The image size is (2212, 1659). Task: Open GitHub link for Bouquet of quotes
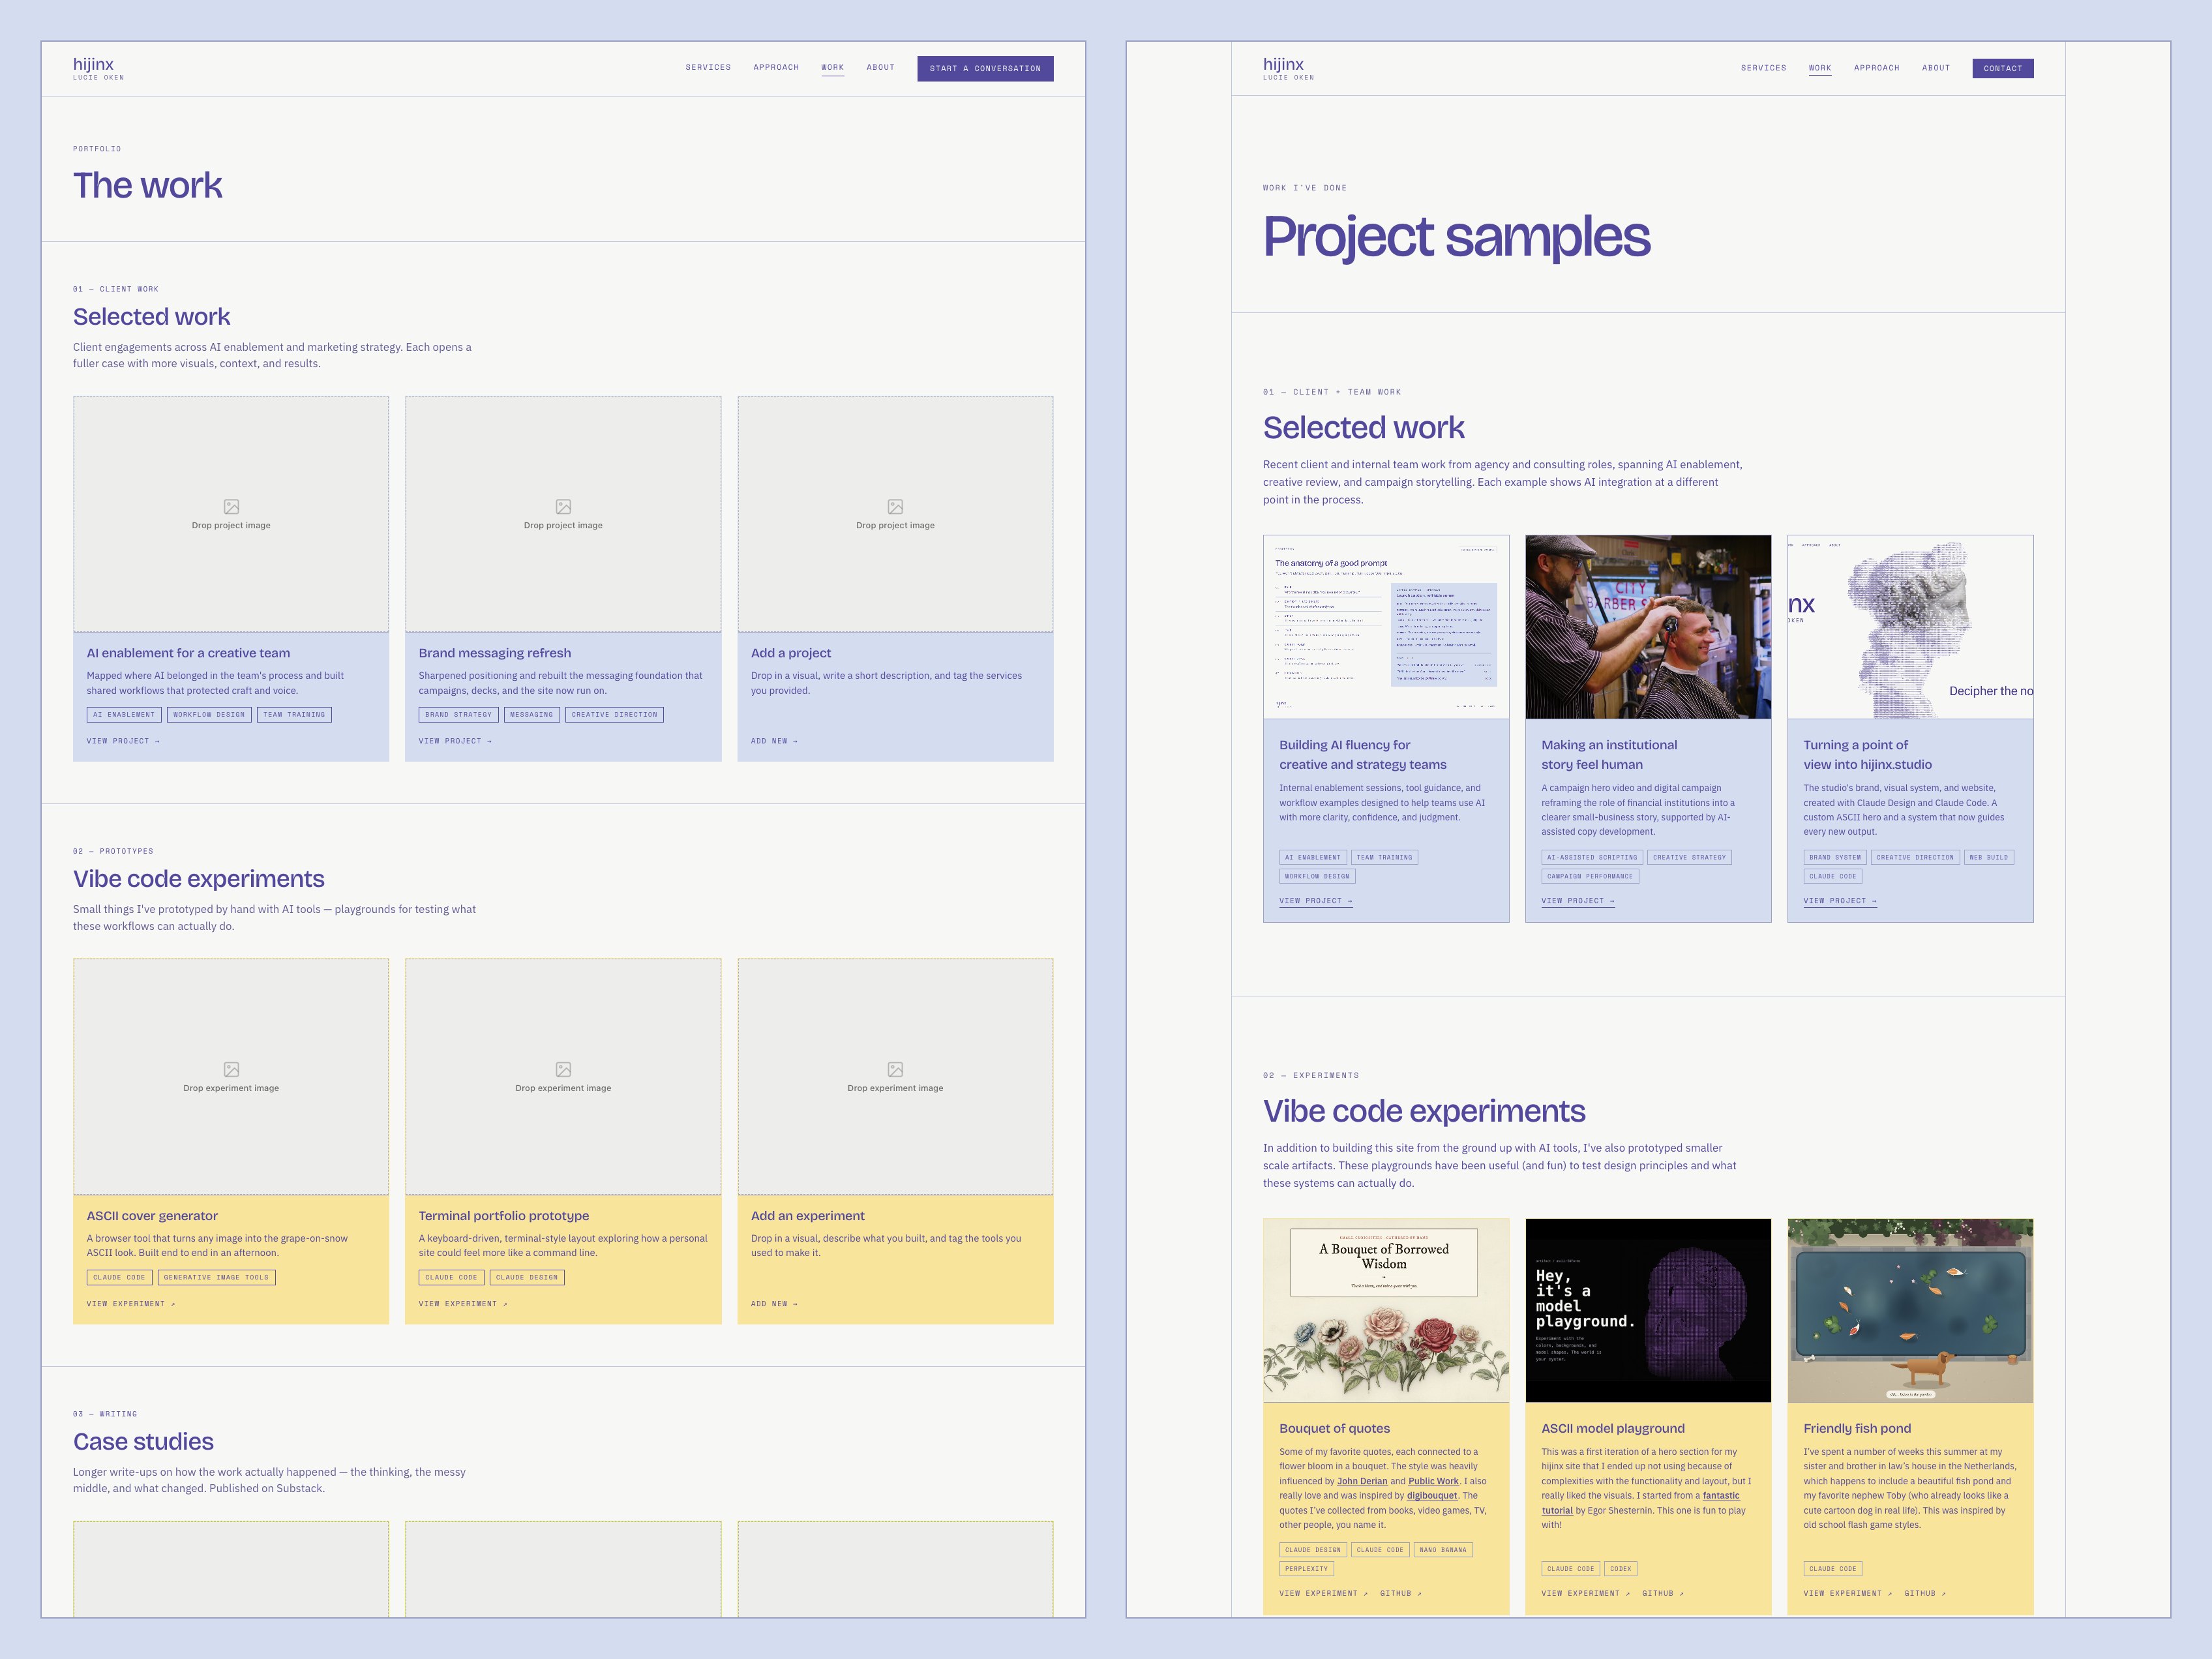pyautogui.click(x=1400, y=1593)
